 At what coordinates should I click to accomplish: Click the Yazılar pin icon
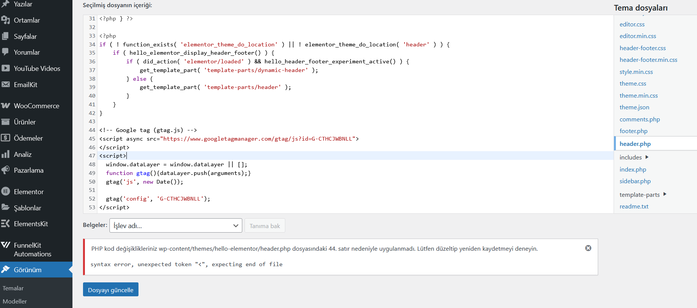pyautogui.click(x=5, y=4)
